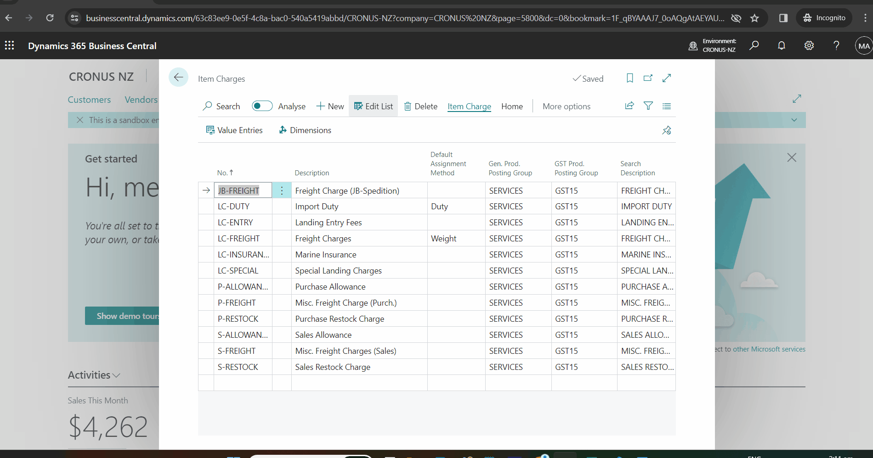The image size is (873, 458).
Task: Bookmark this tab with the star icon
Action: point(754,18)
